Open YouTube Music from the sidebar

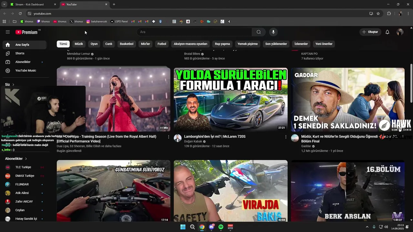(25, 71)
